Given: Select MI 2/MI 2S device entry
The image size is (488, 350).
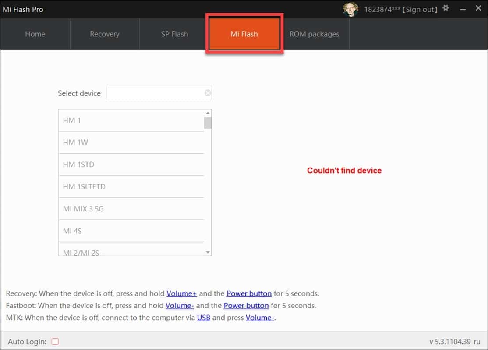Looking at the screenshot, I should (x=131, y=249).
